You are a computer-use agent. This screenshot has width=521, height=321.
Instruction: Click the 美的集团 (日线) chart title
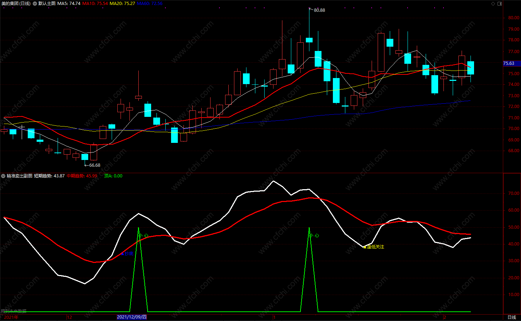click(x=16, y=4)
